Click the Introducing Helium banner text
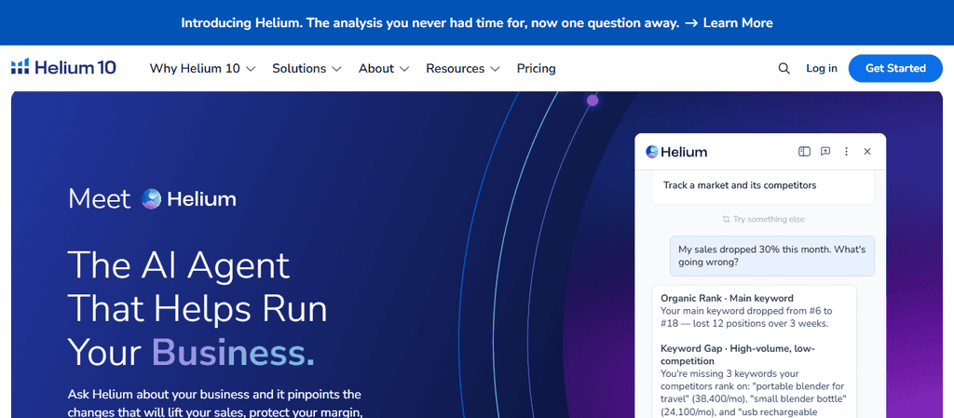 tap(429, 23)
